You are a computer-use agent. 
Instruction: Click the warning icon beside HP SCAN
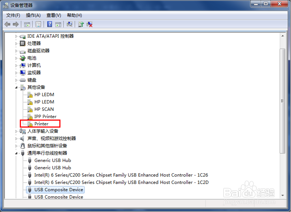tap(30, 109)
